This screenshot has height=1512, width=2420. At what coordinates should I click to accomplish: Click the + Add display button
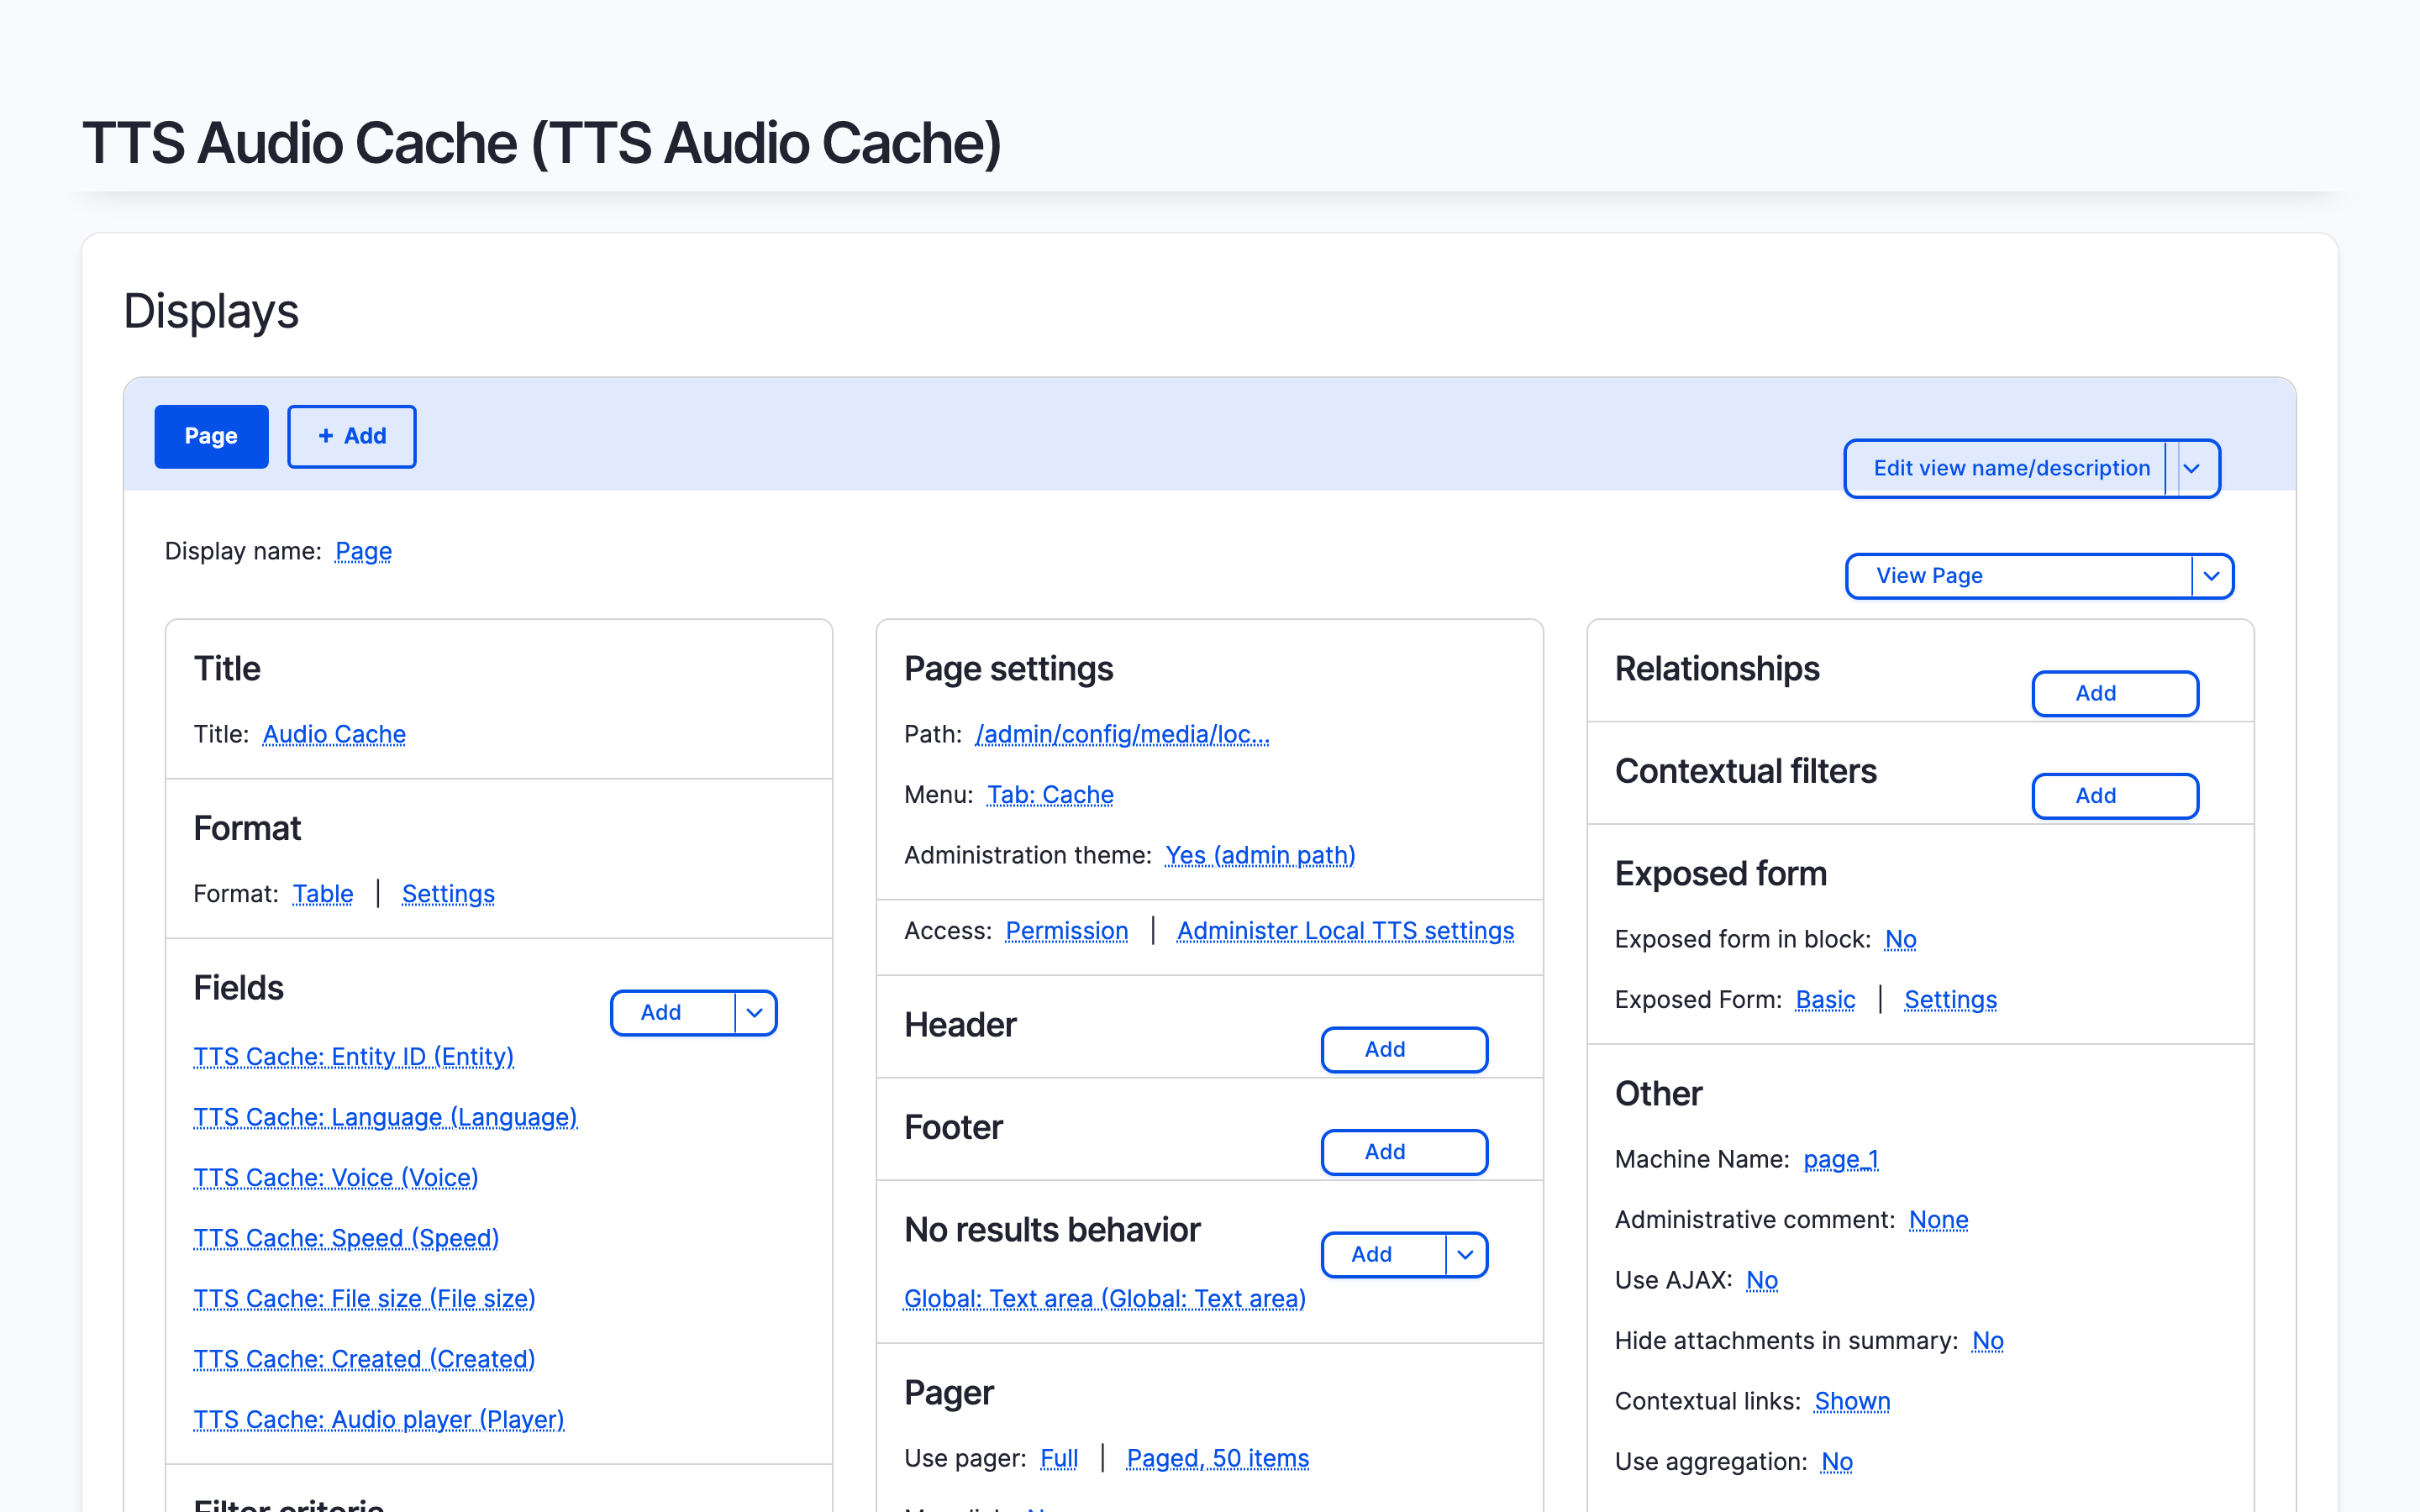pyautogui.click(x=352, y=436)
